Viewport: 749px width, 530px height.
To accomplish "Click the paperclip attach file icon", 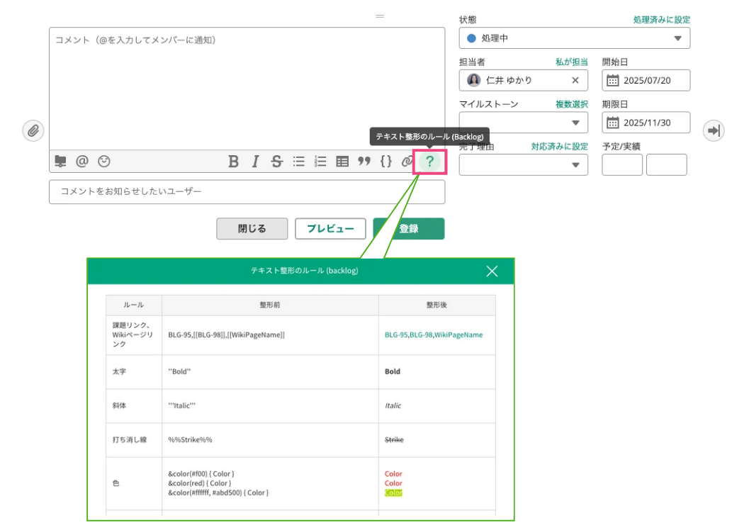I will click(x=33, y=130).
